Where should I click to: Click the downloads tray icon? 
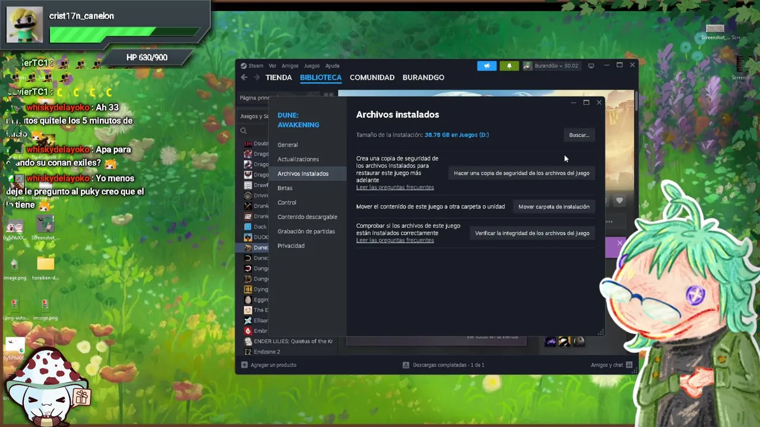tap(406, 365)
